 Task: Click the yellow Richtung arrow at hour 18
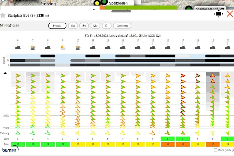(x=198, y=133)
